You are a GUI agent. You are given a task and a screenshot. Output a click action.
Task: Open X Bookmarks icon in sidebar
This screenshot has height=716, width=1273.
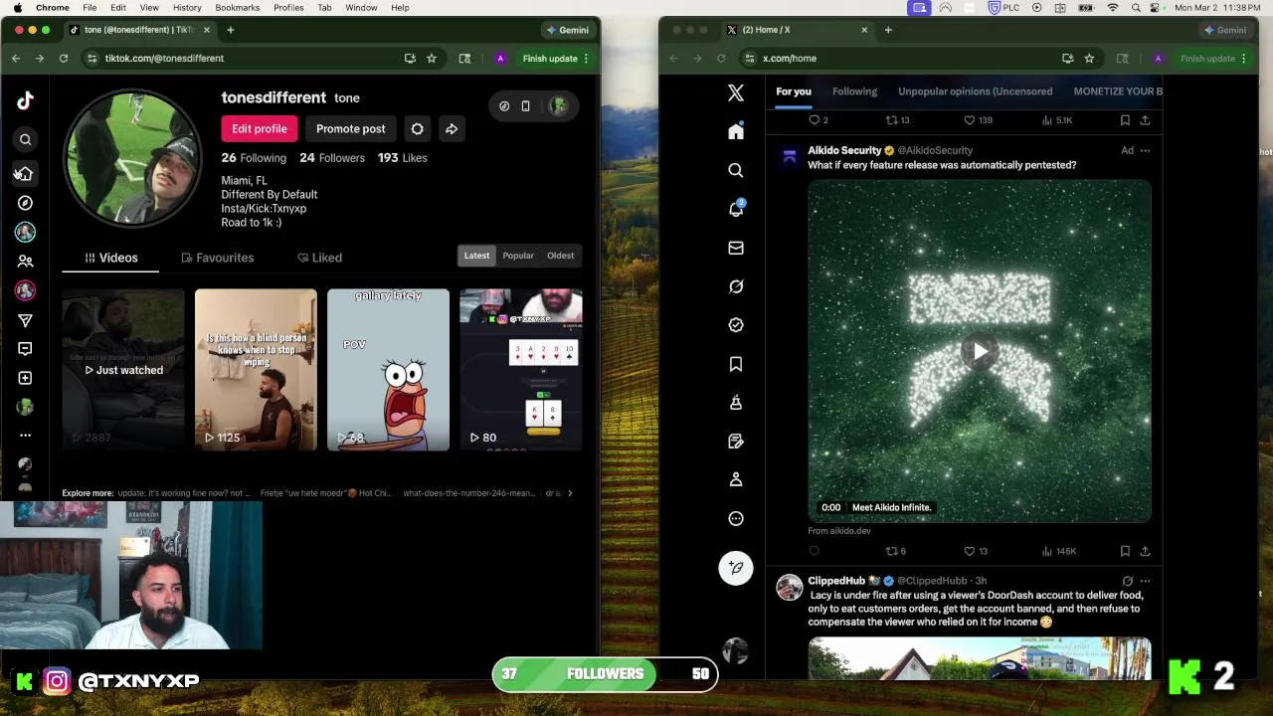coord(736,364)
